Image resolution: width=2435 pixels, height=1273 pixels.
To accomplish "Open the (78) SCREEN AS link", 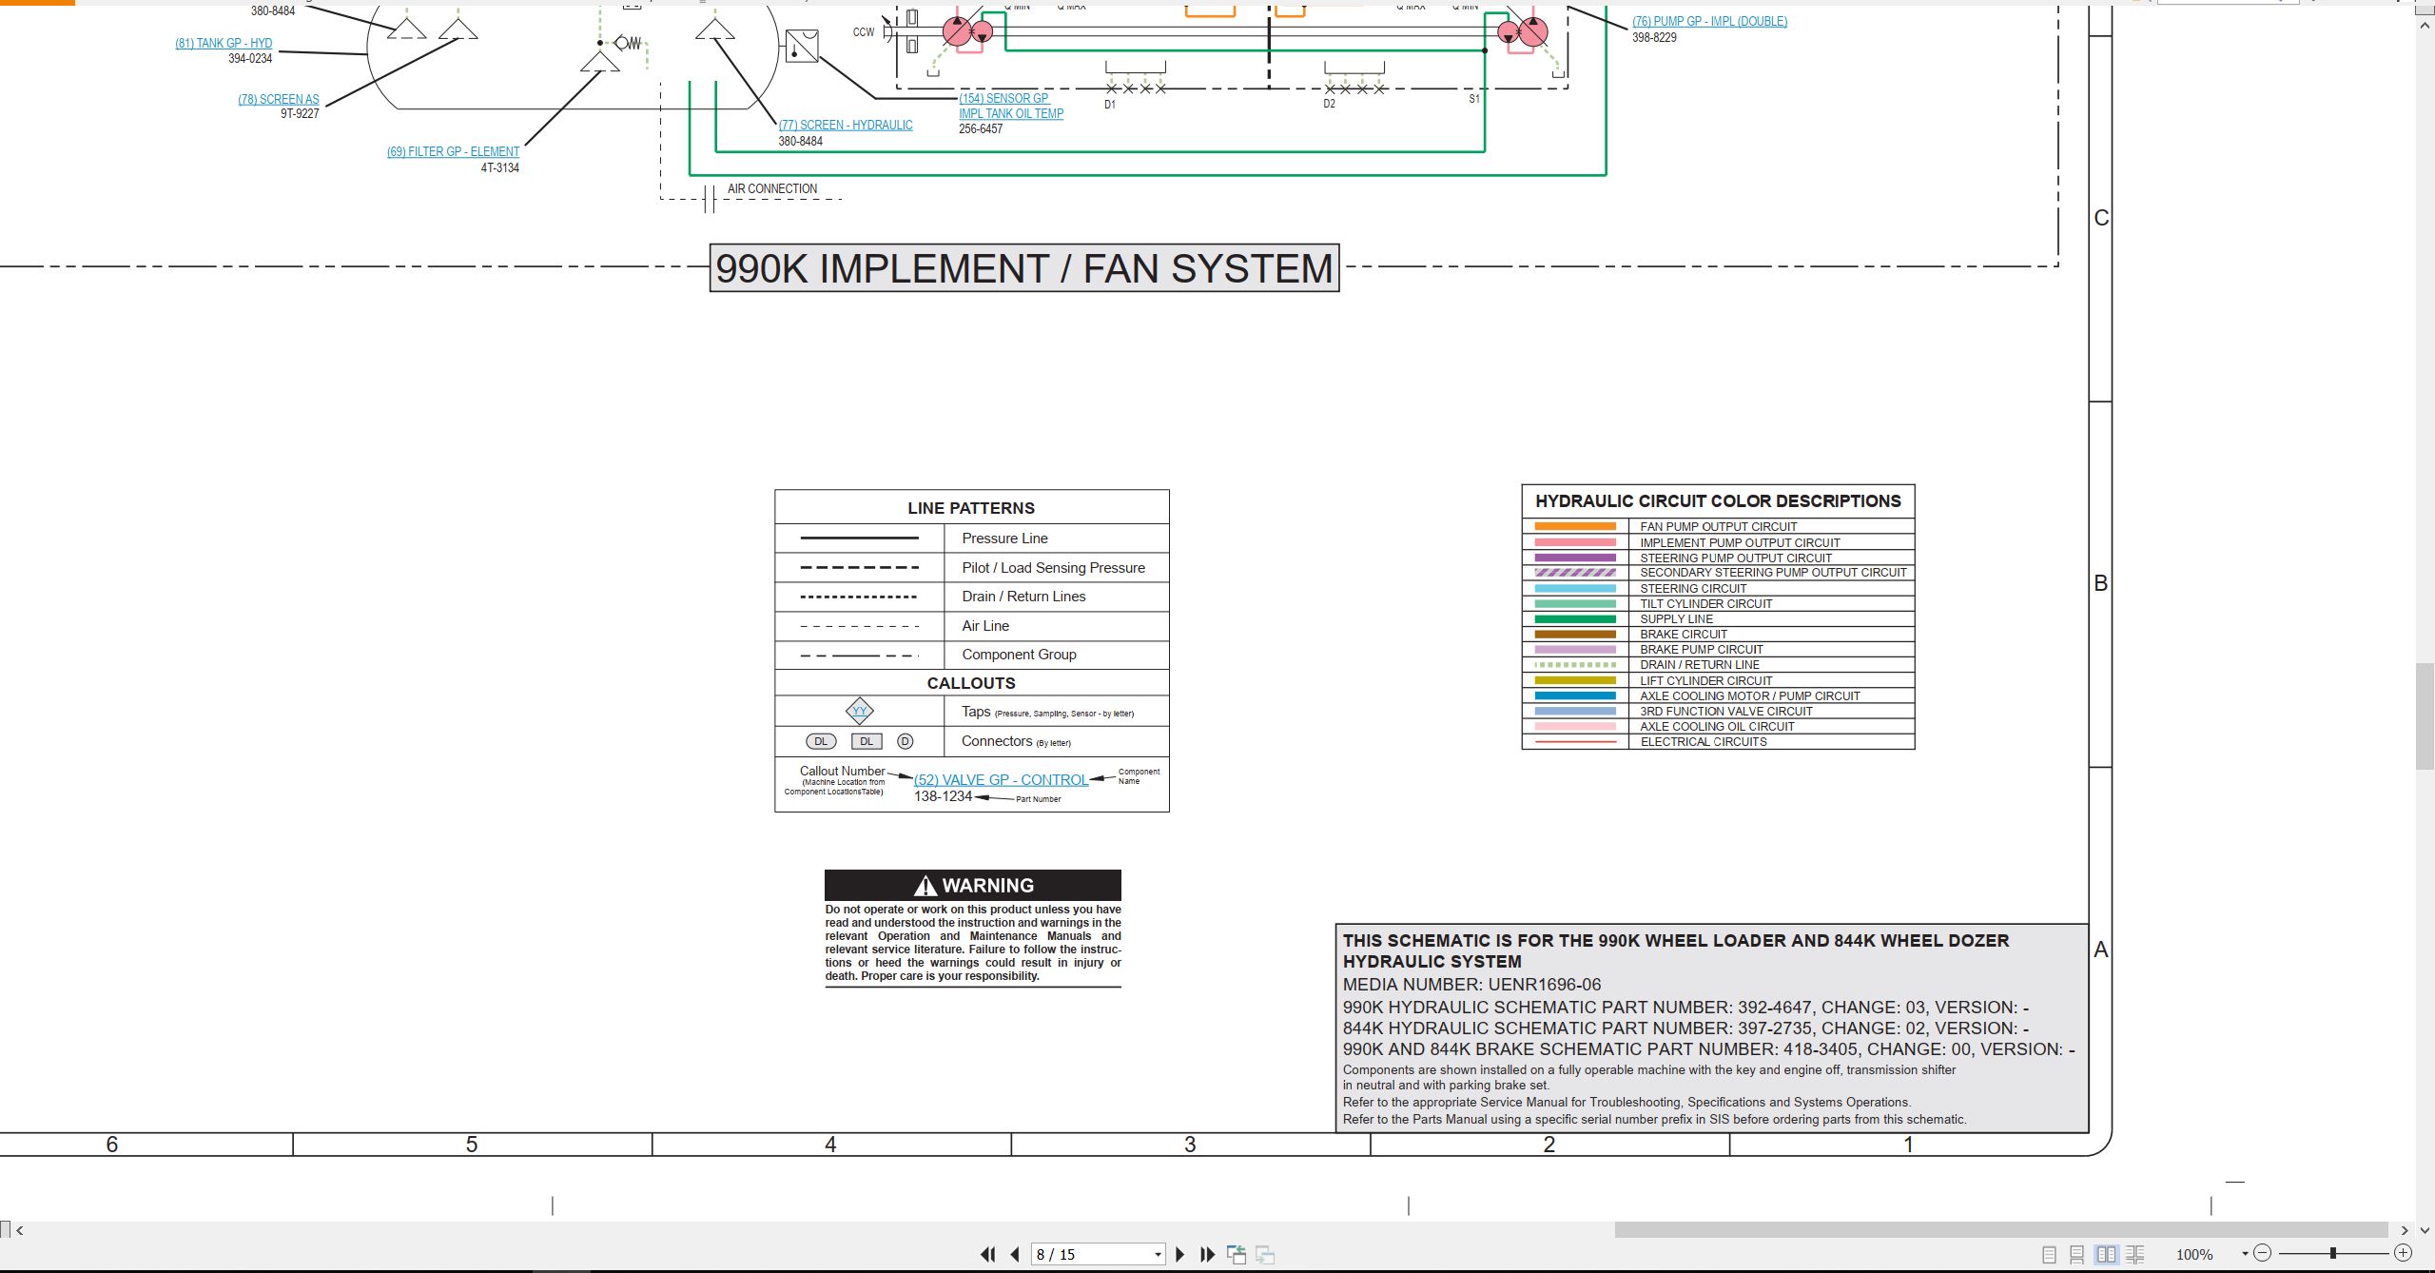I will point(279,99).
